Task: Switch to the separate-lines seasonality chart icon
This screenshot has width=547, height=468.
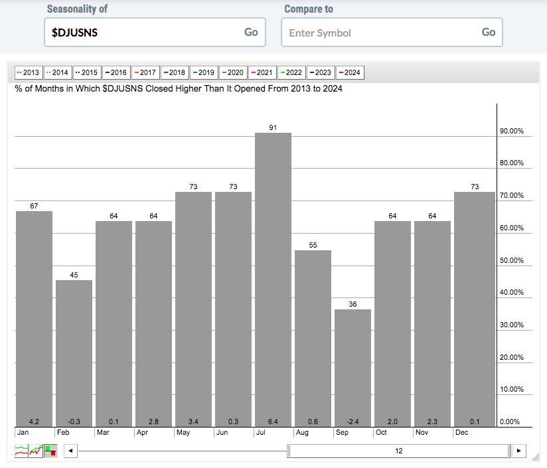Action: [x=21, y=451]
